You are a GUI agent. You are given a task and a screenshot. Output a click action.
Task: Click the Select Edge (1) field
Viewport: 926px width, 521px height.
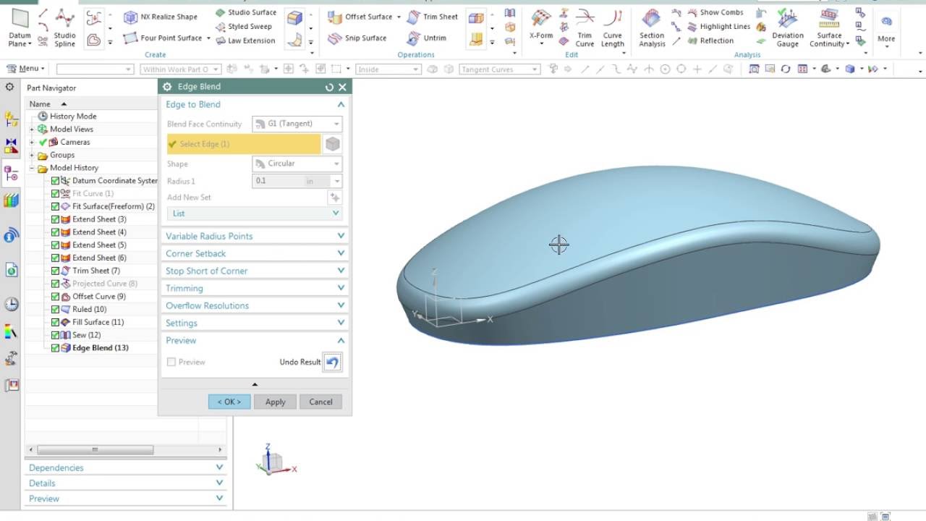(x=244, y=144)
